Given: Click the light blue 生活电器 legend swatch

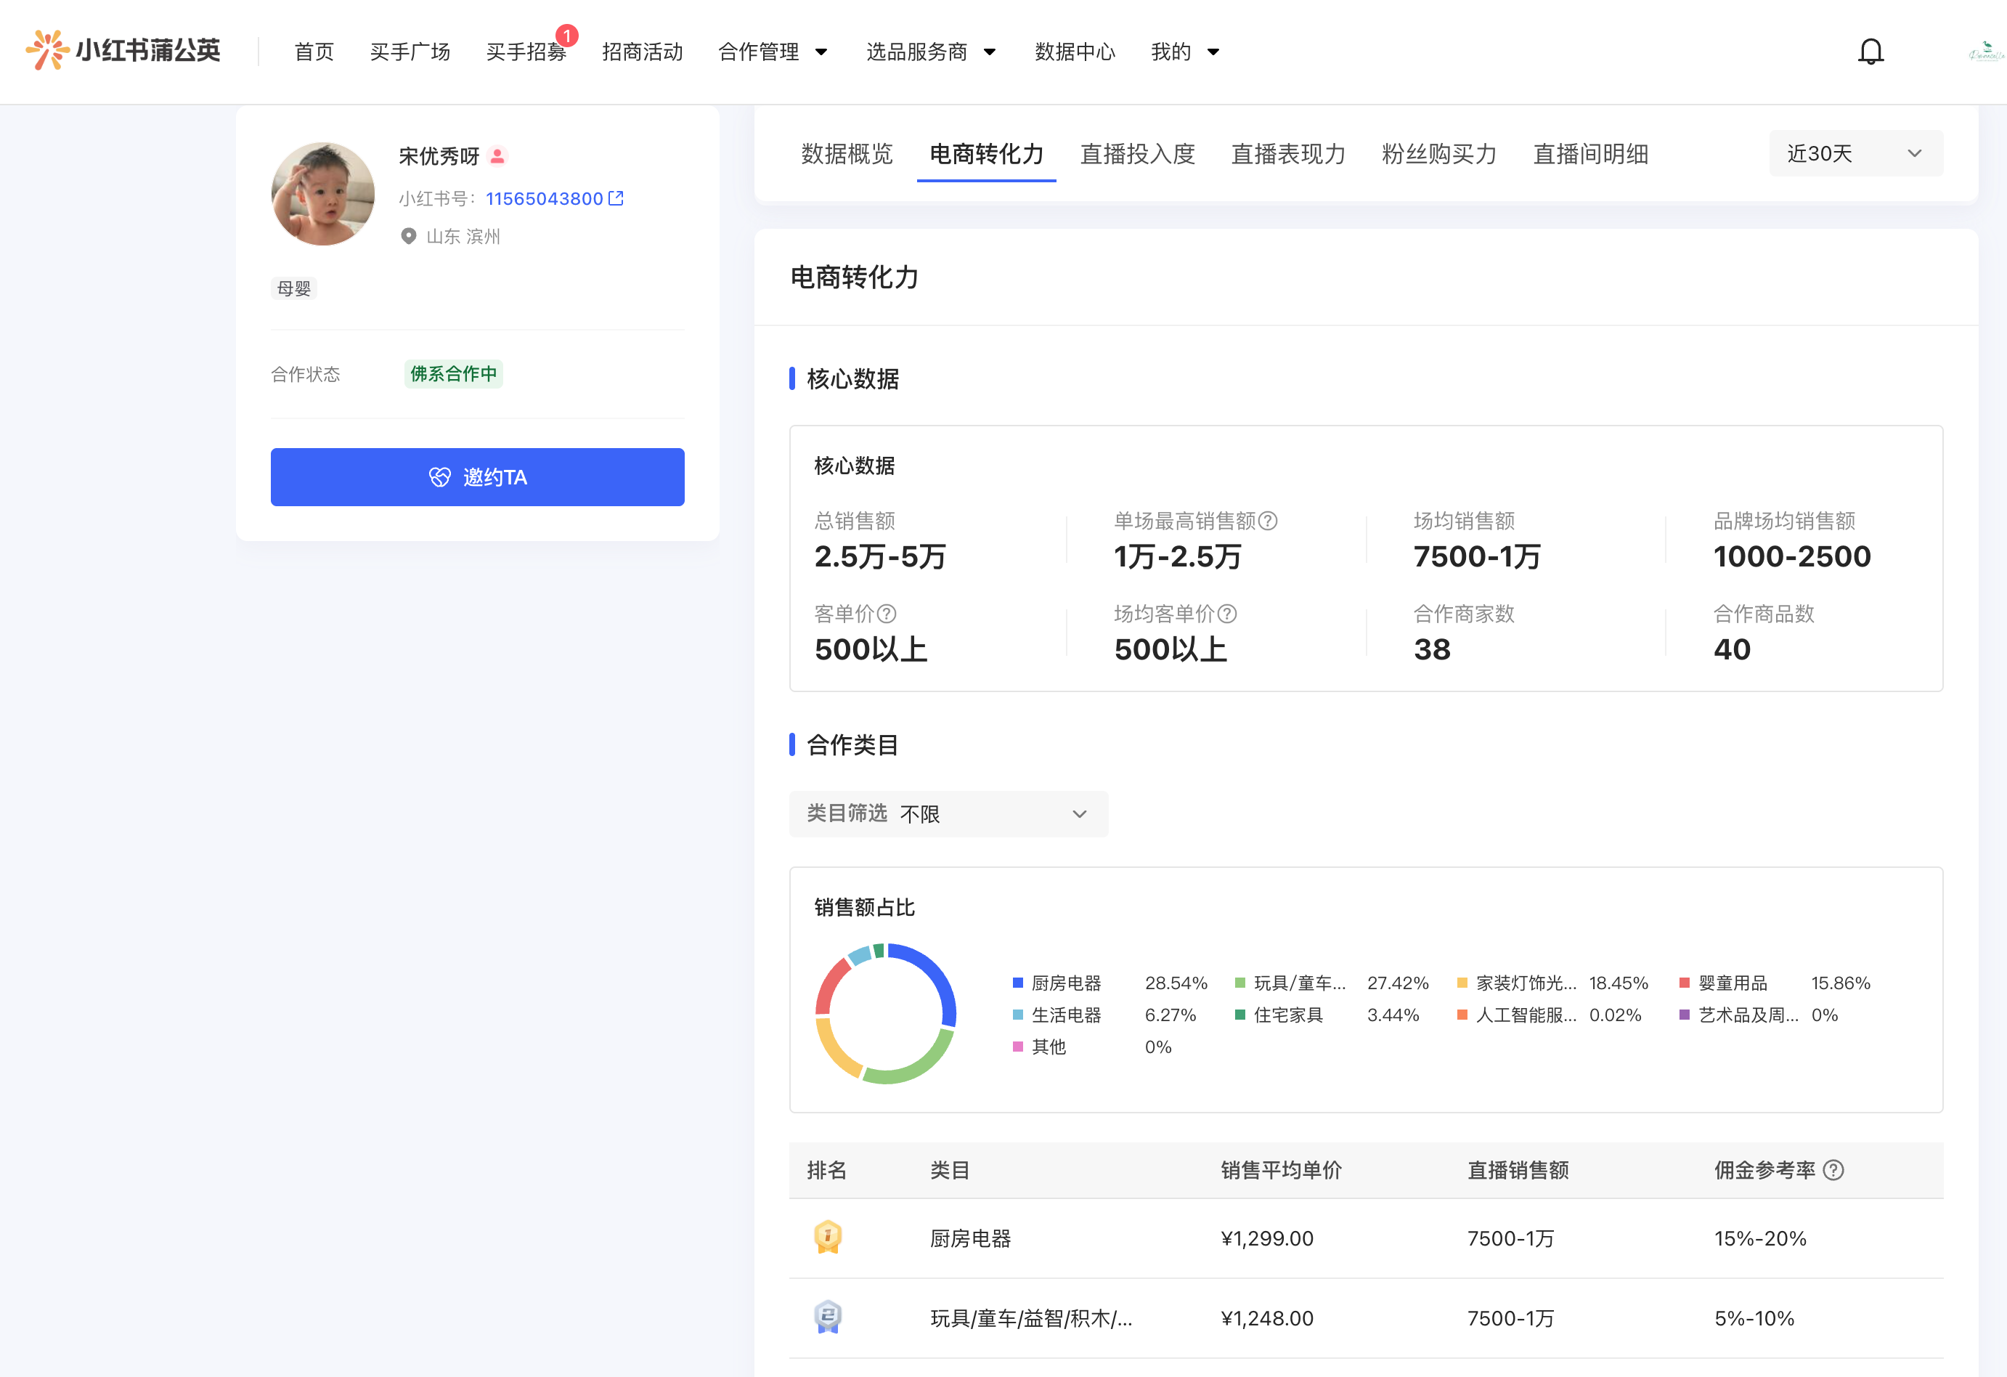Looking at the screenshot, I should click(1017, 1014).
